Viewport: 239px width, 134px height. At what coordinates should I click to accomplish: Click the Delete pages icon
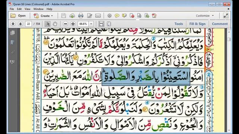tap(132, 16)
